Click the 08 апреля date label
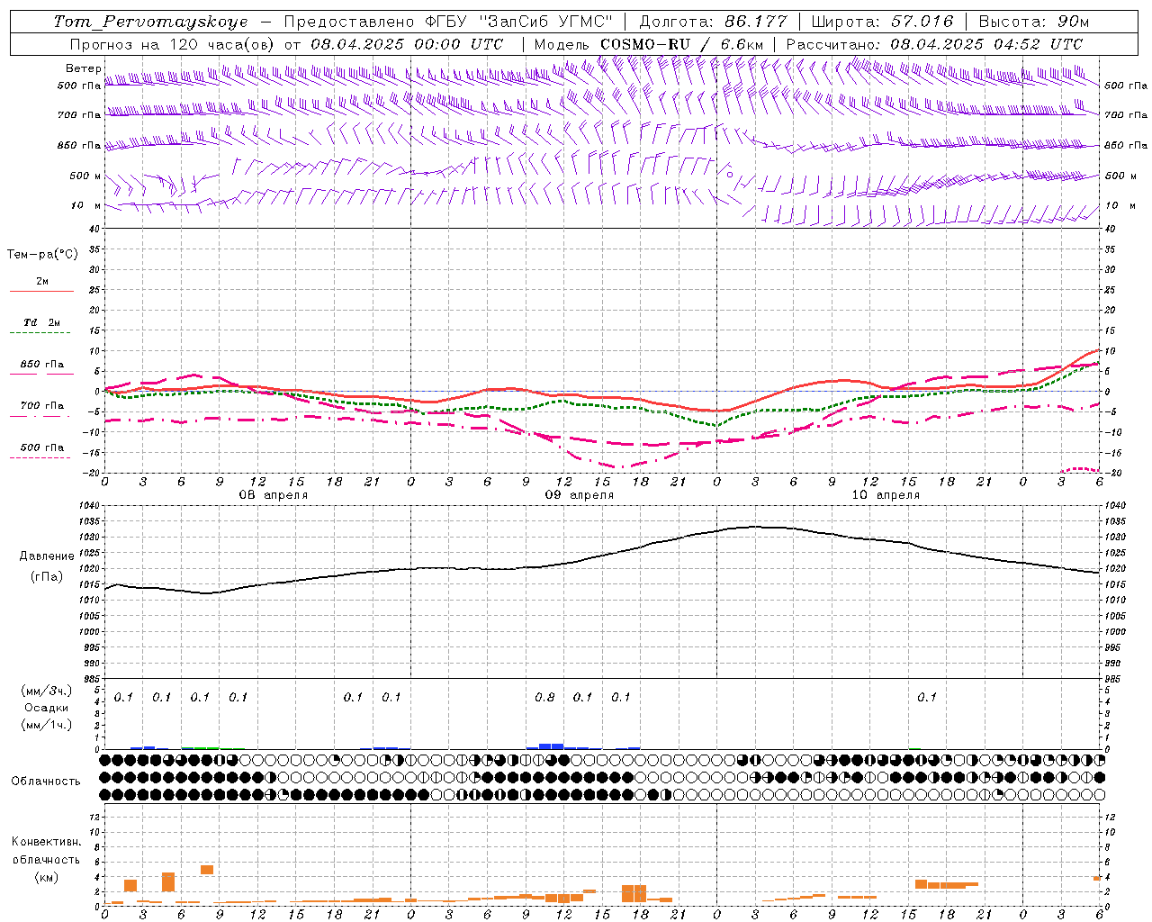The height and width of the screenshot is (922, 1152). coord(273,495)
